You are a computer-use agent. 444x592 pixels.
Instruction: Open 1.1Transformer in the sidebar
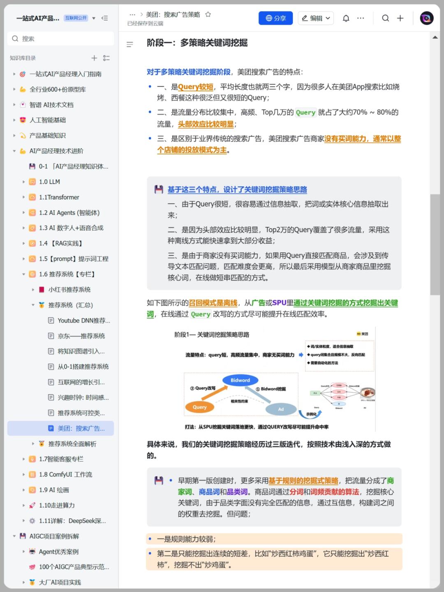tap(59, 197)
